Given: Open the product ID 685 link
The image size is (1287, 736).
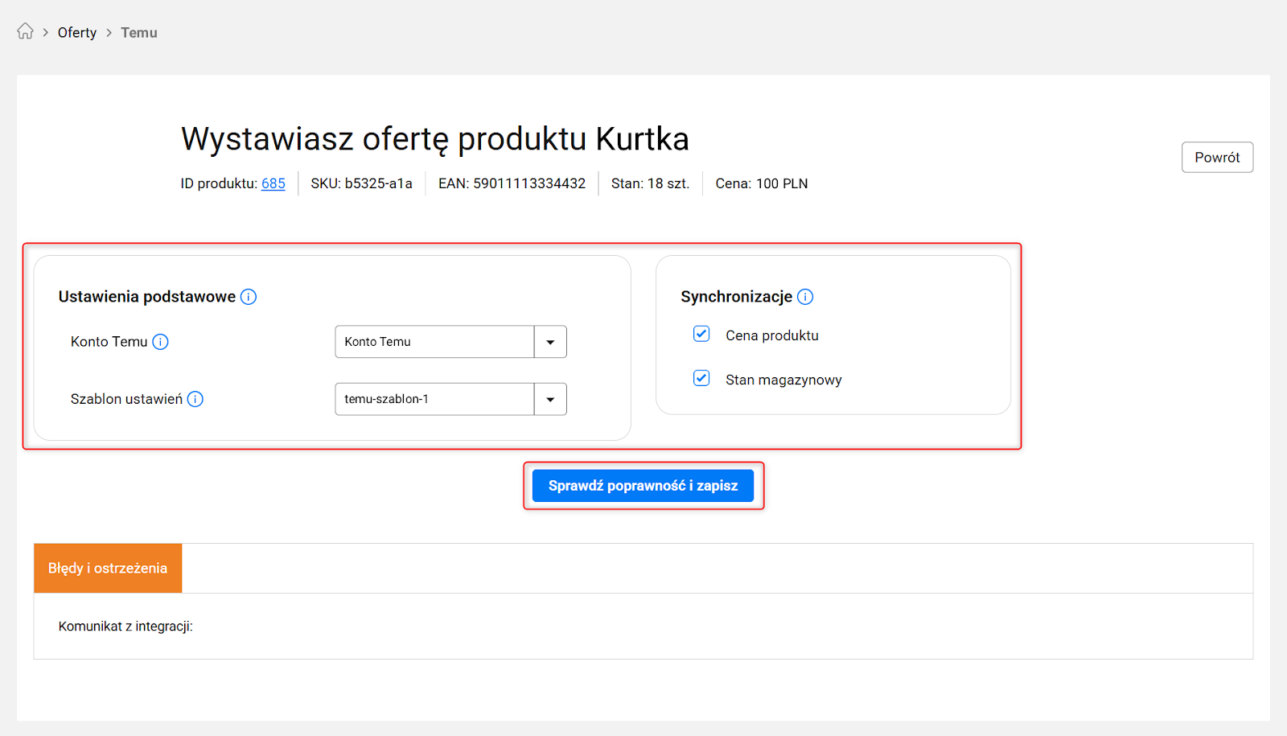Looking at the screenshot, I should click(273, 183).
